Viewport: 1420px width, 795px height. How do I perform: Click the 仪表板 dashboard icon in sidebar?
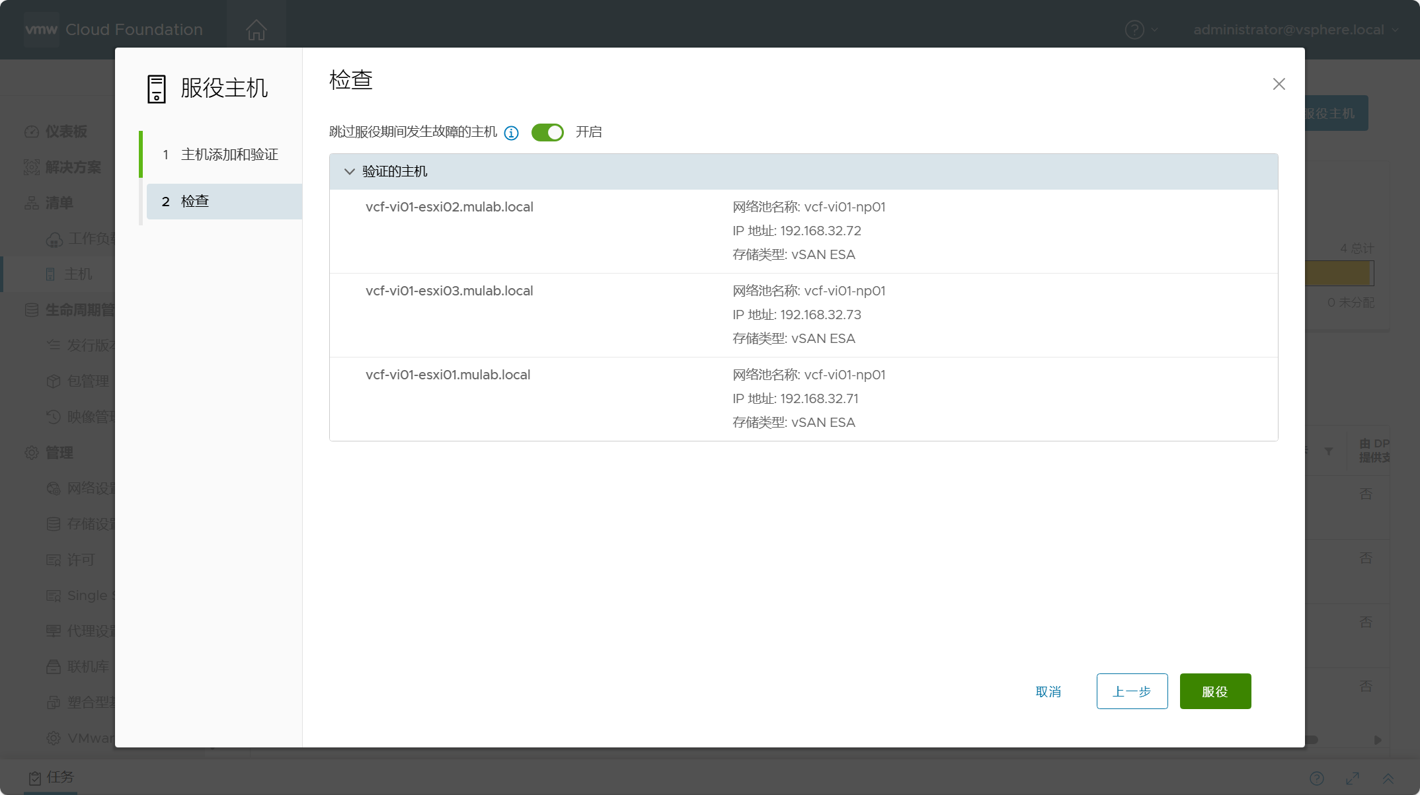(32, 132)
